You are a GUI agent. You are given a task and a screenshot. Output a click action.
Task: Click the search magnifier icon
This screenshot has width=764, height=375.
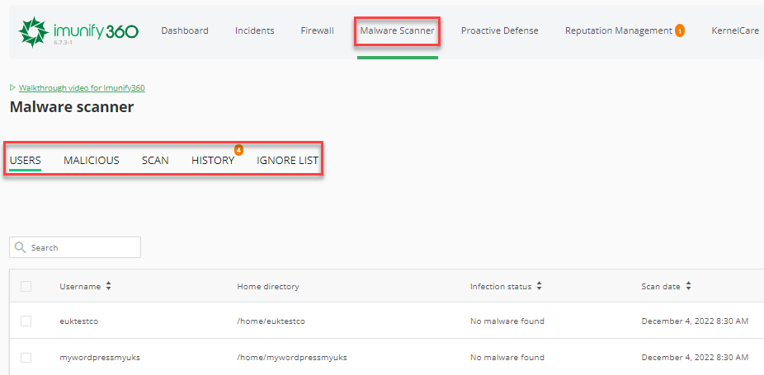coord(20,247)
